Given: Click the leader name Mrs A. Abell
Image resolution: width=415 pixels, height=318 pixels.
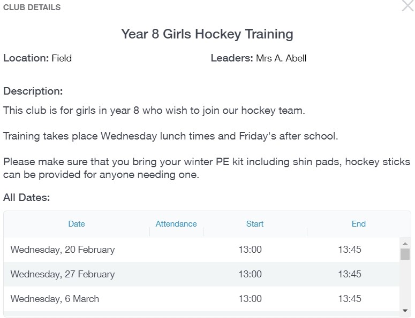Looking at the screenshot, I should pyautogui.click(x=281, y=58).
